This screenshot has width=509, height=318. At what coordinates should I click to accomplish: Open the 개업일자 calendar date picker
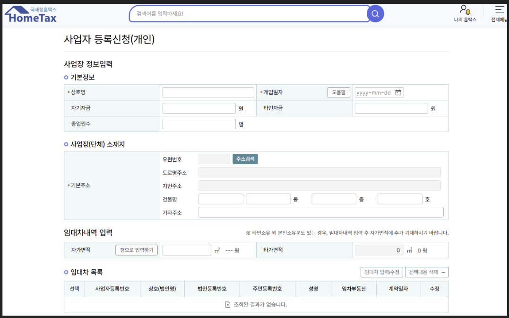399,92
